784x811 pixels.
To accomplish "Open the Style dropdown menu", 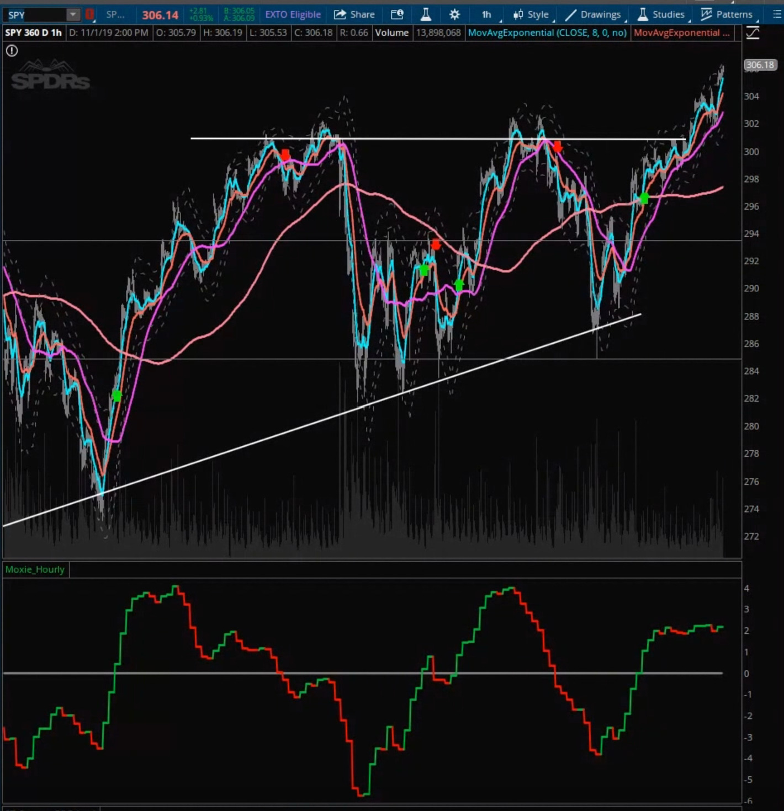I will (531, 15).
